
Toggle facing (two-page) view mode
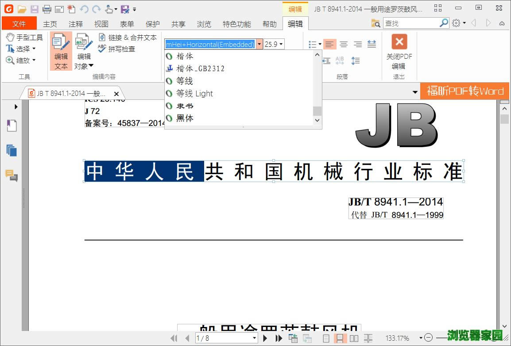click(x=354, y=338)
